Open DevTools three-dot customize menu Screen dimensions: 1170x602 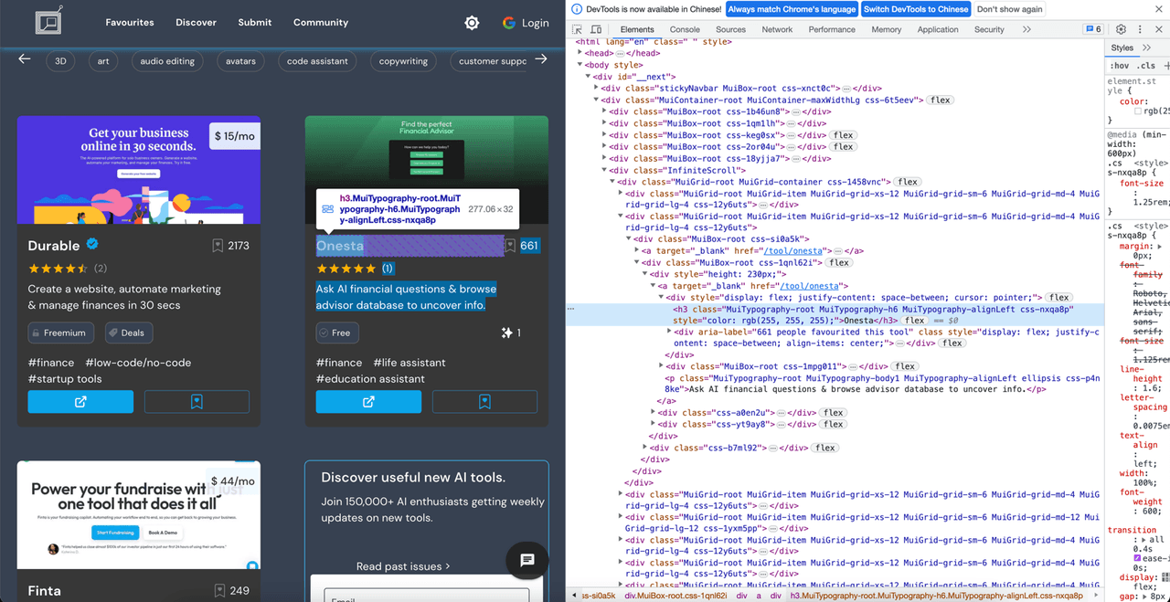(x=1138, y=29)
